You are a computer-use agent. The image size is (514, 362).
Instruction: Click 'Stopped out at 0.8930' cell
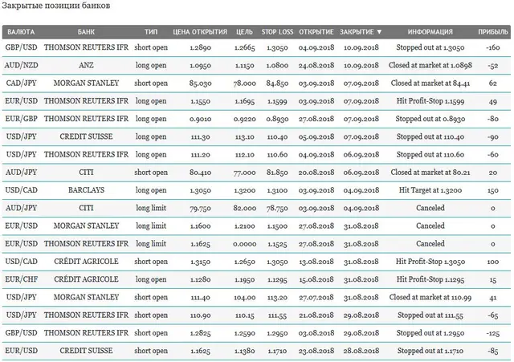click(x=430, y=119)
